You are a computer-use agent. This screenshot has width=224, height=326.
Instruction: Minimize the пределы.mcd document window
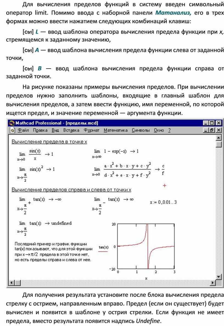[x=205, y=130]
